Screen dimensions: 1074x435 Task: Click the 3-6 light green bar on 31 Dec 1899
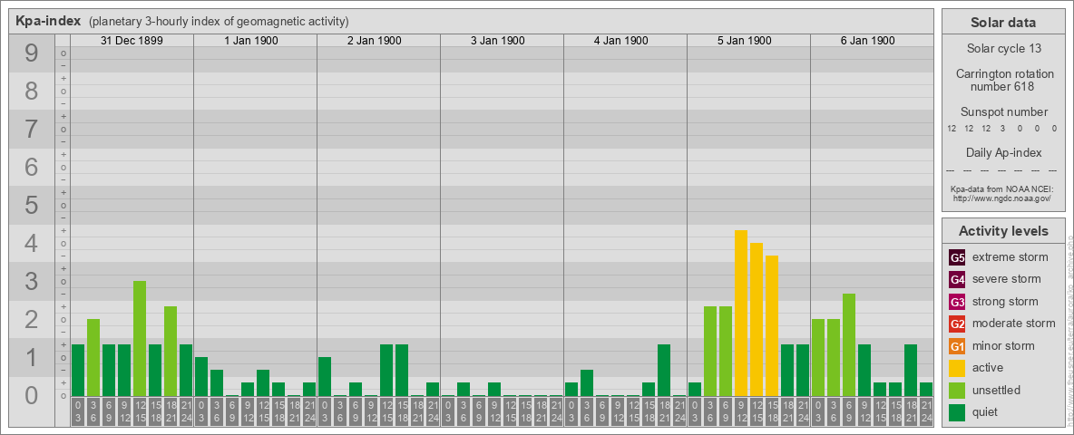[93, 358]
